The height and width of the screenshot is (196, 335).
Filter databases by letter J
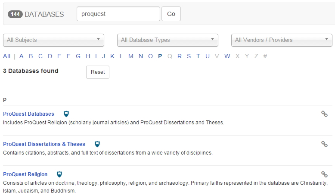point(104,56)
